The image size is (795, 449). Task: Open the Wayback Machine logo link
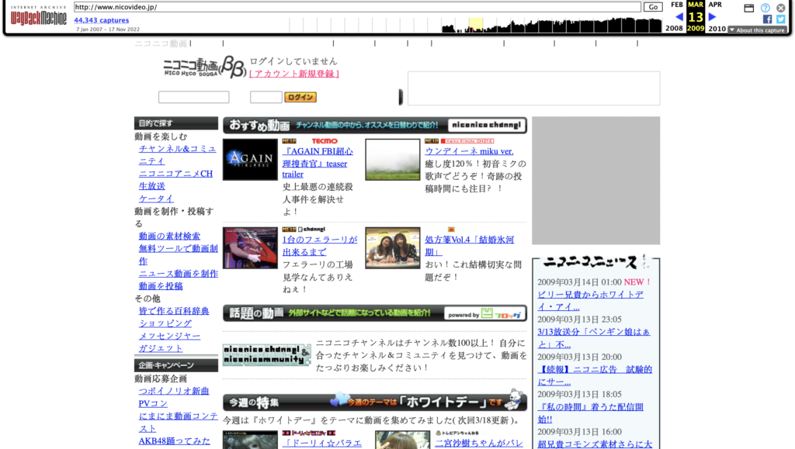coord(39,17)
